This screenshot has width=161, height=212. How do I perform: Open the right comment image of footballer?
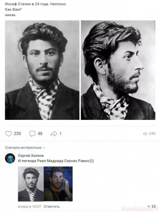[58, 184]
